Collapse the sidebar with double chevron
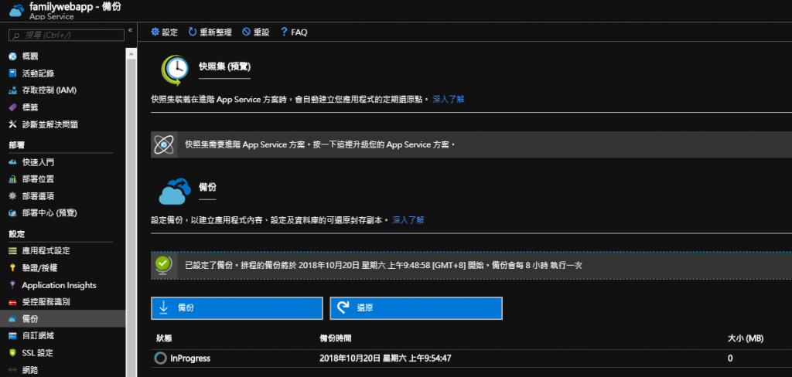 [x=130, y=30]
